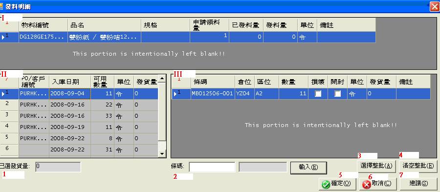Click the red cross icon on 取消

pos(367,184)
